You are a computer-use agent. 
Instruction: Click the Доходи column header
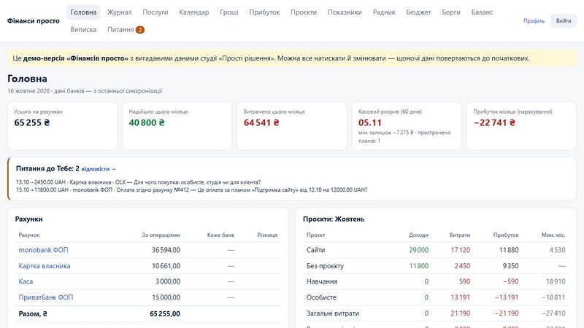pos(418,235)
